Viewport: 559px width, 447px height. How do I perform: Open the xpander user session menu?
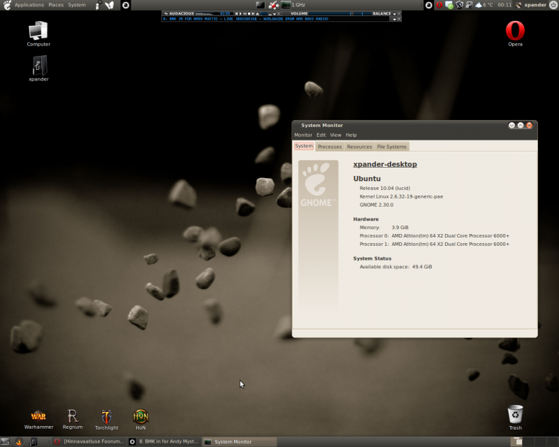pos(535,5)
